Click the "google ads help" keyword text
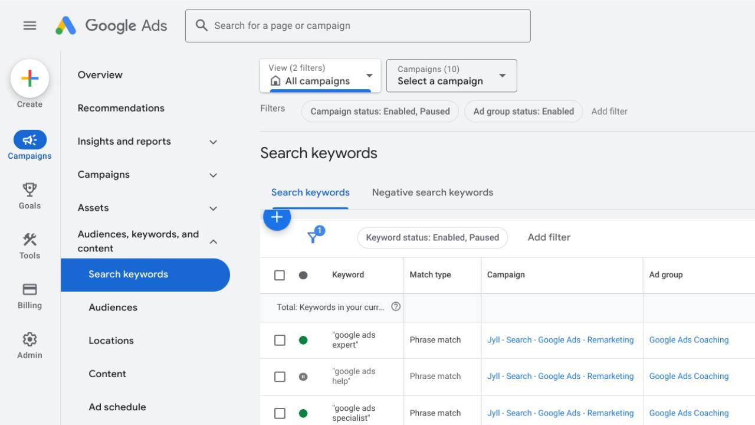The width and height of the screenshot is (755, 425). coord(354,377)
